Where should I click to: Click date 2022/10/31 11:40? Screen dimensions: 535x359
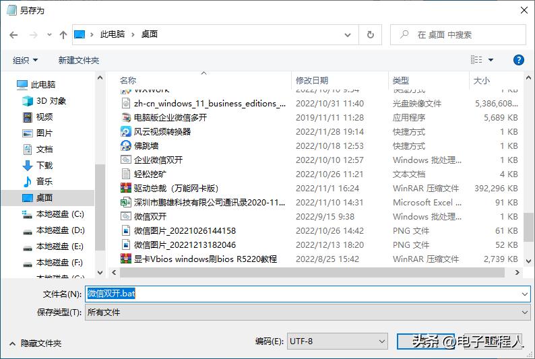point(329,103)
